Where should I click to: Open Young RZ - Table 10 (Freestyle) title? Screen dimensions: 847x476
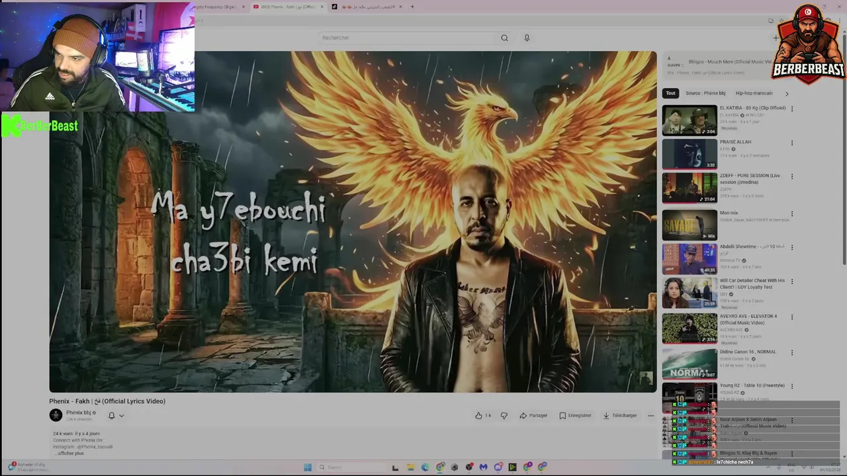(752, 385)
